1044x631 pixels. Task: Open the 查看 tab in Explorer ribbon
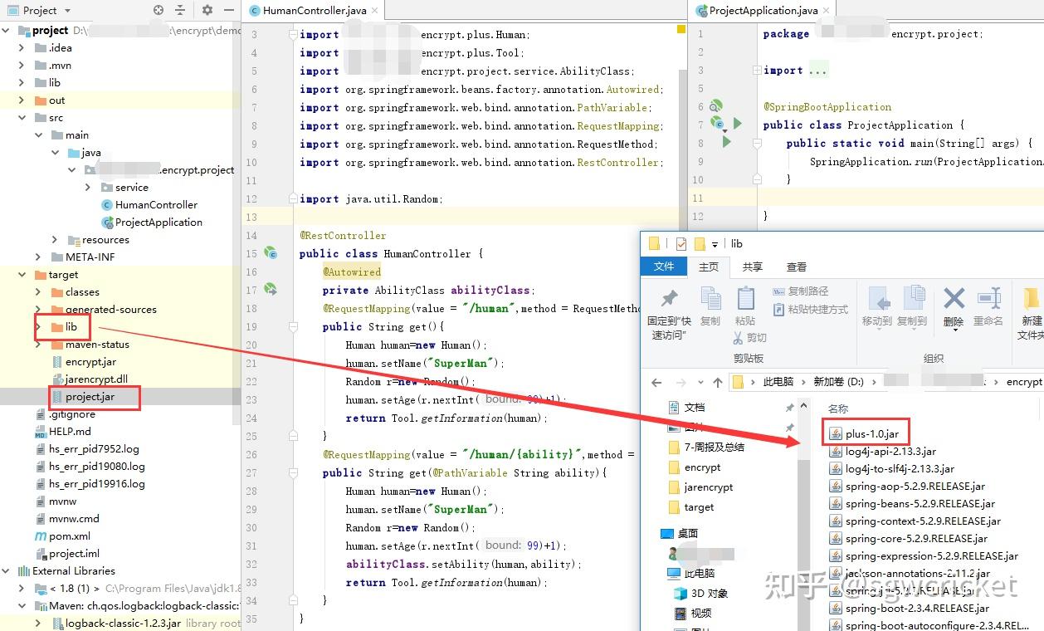(796, 267)
